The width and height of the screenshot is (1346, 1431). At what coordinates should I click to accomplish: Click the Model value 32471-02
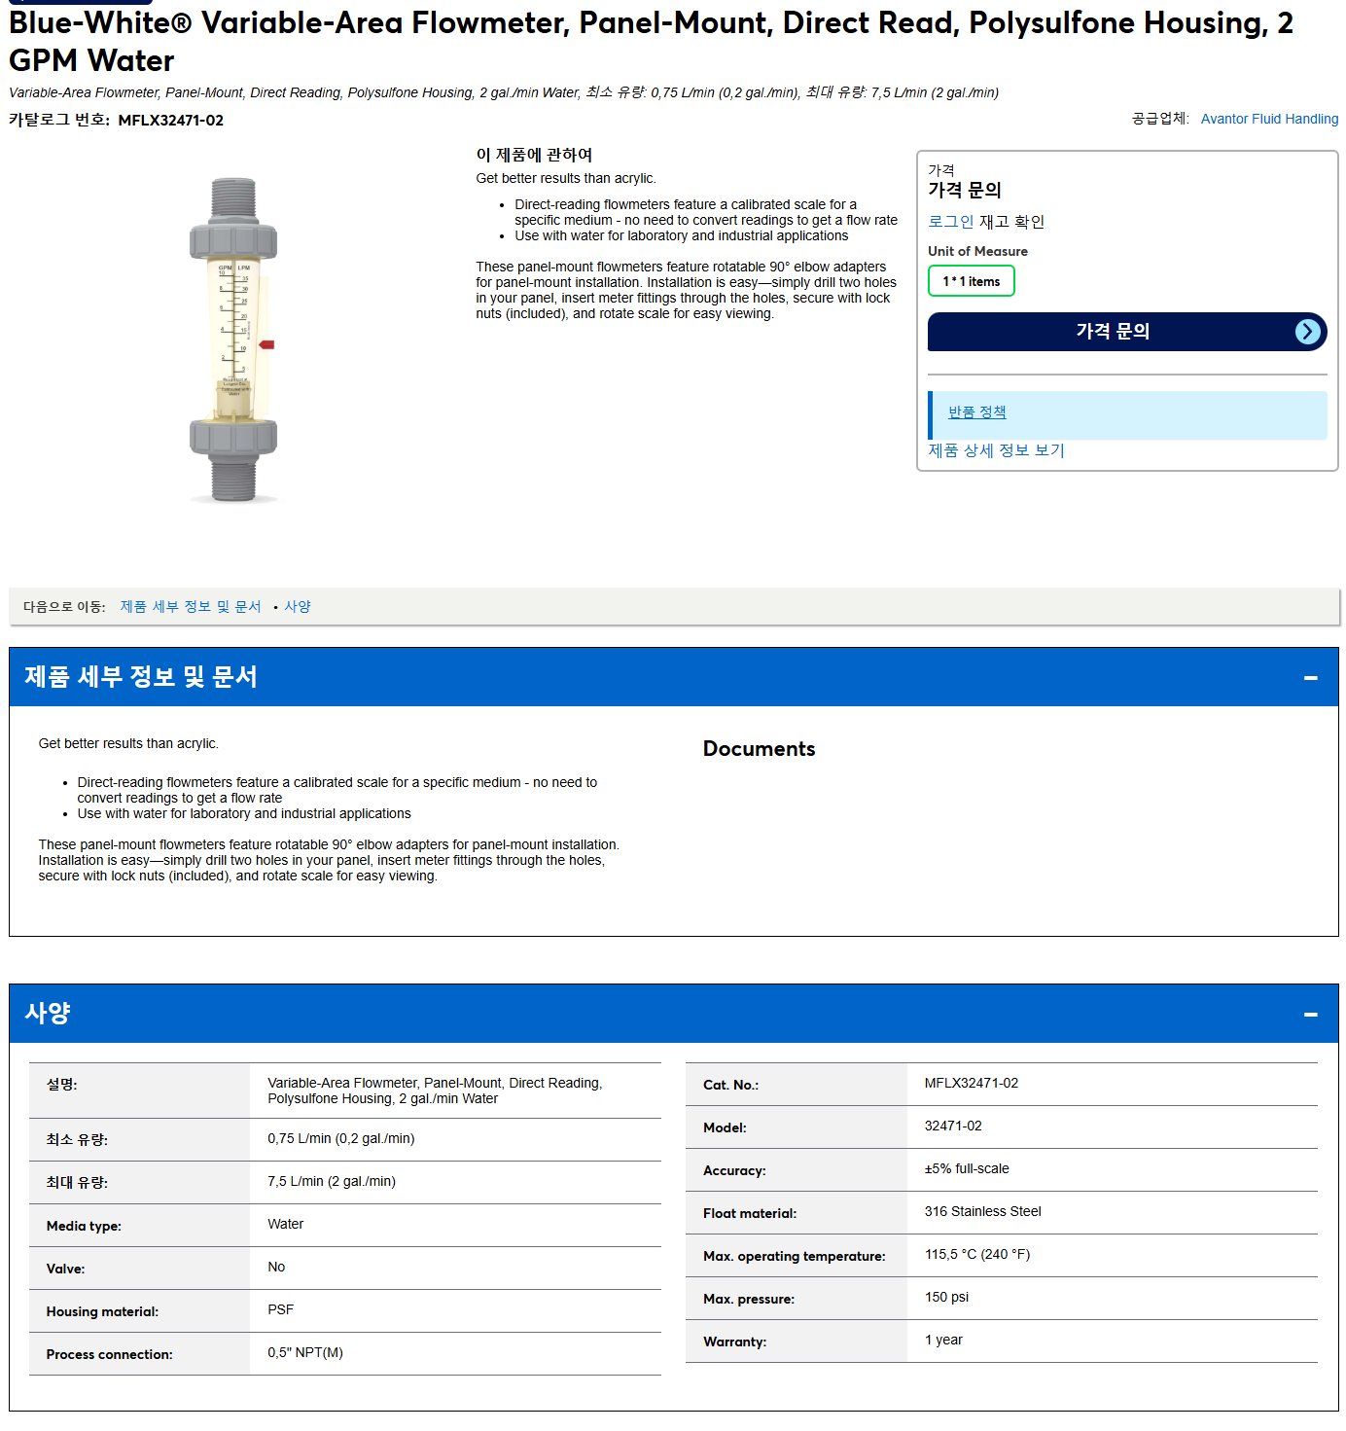(953, 1126)
